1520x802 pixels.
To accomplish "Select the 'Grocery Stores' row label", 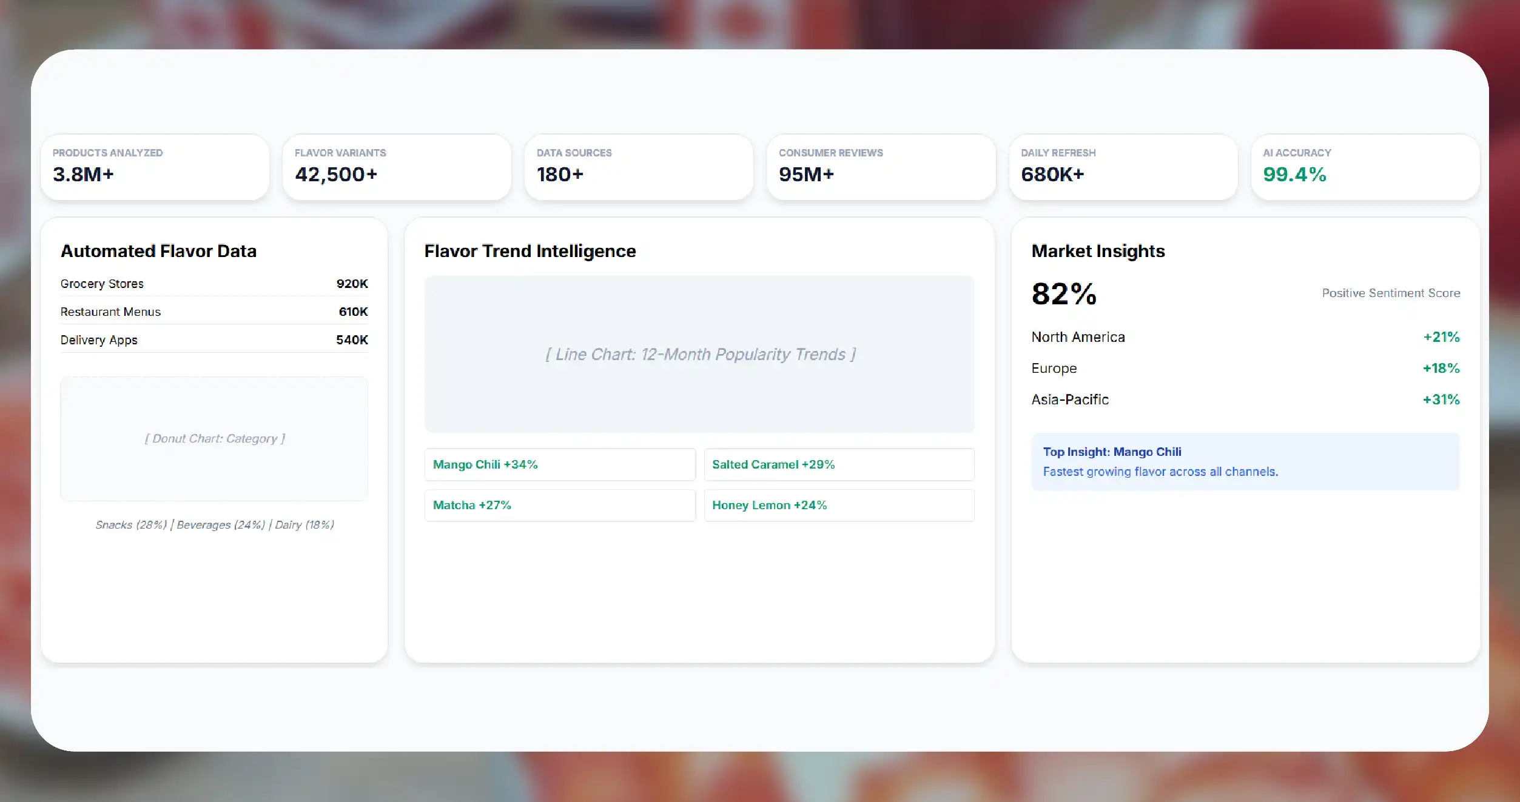I will pyautogui.click(x=102, y=284).
